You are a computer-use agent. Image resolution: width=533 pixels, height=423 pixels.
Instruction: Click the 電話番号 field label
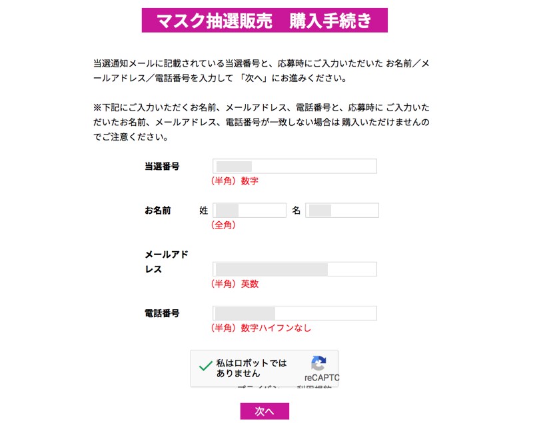[162, 313]
